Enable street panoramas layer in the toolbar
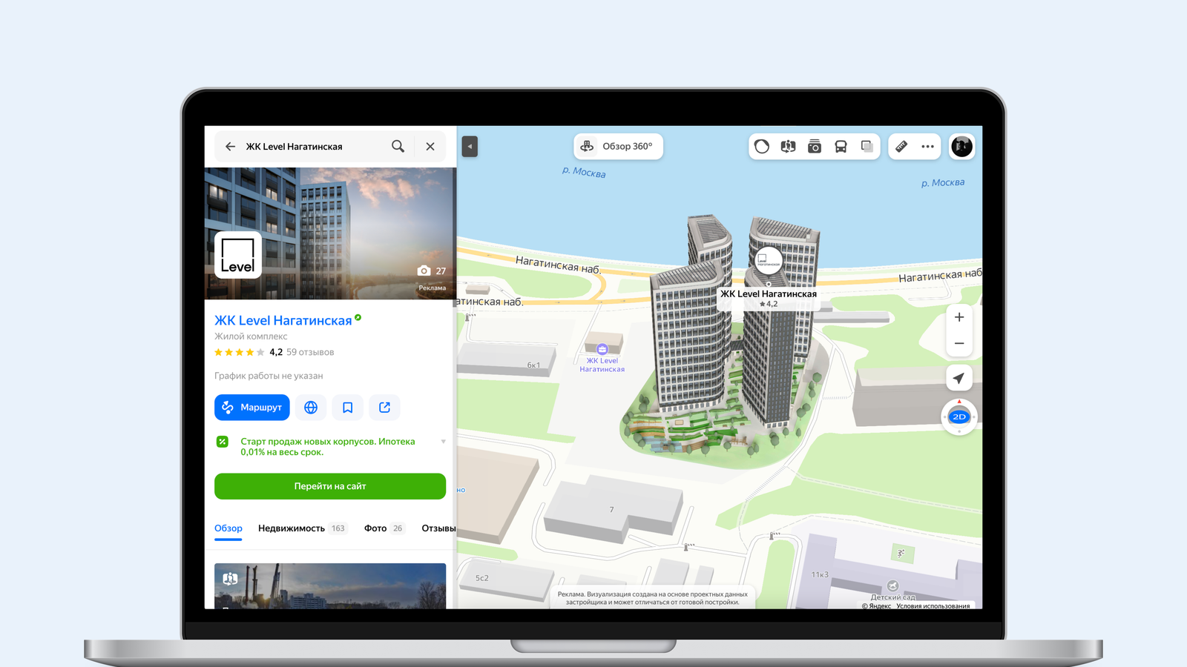1187x667 pixels. pos(788,147)
